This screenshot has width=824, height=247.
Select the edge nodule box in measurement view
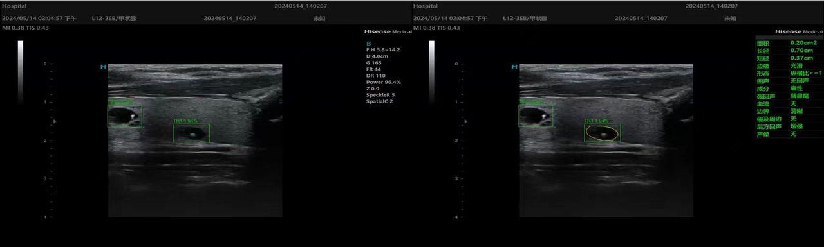(536, 116)
